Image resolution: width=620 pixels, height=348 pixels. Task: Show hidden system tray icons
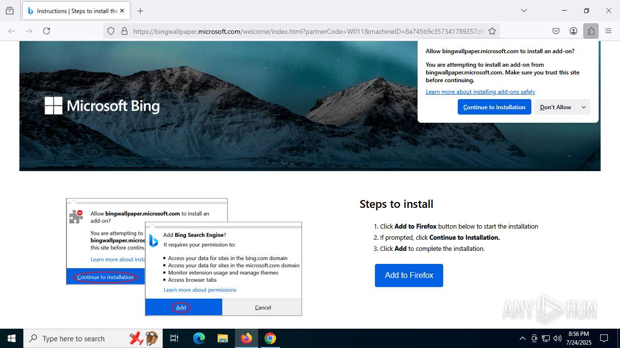(522, 338)
